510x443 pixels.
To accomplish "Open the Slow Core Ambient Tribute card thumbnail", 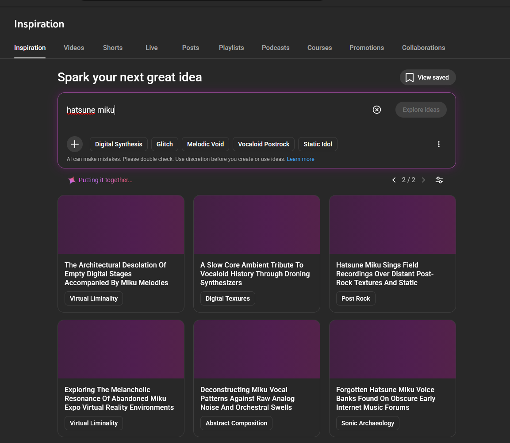I will (257, 225).
